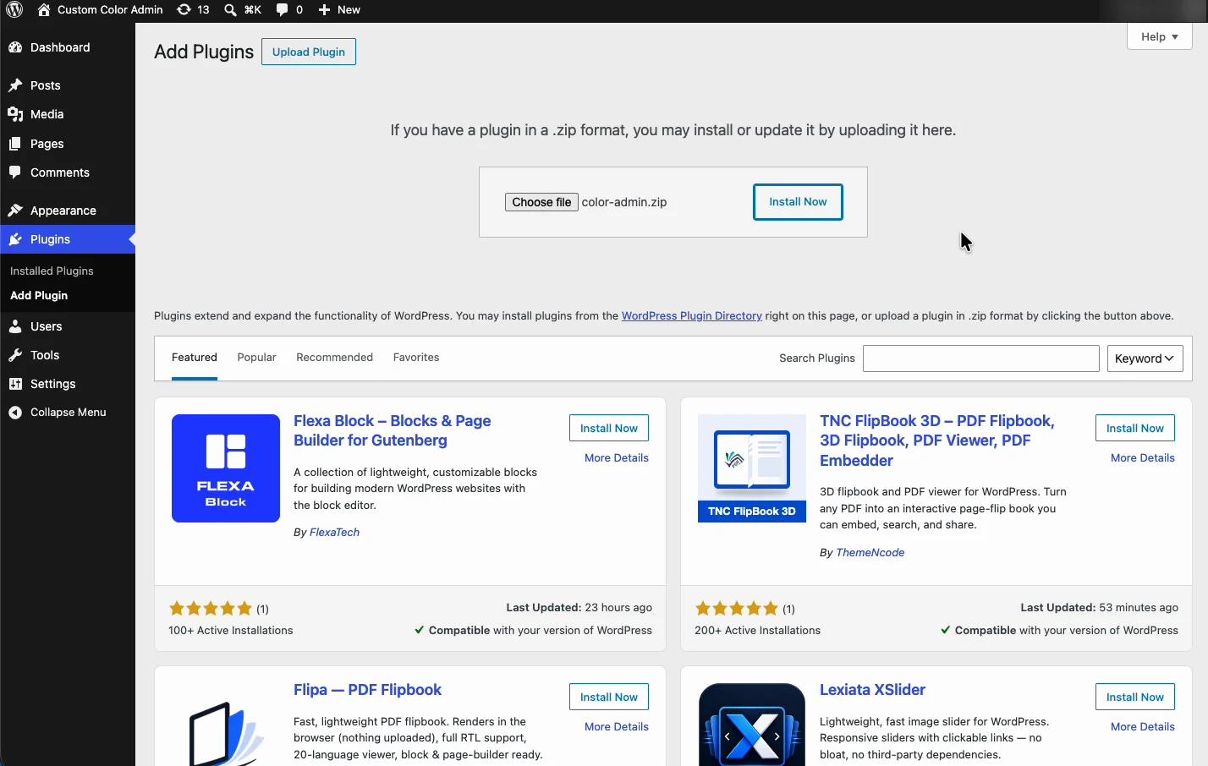Click the Collapse Menu arrow icon
Viewport: 1208px width, 766px height.
point(15,413)
